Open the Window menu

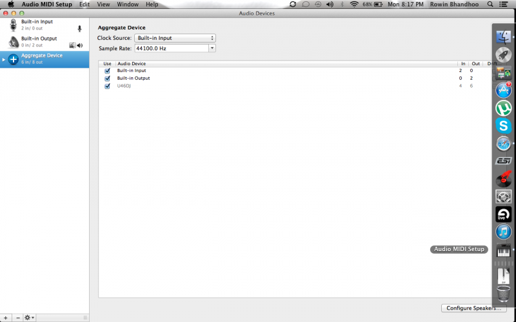pyautogui.click(x=128, y=5)
